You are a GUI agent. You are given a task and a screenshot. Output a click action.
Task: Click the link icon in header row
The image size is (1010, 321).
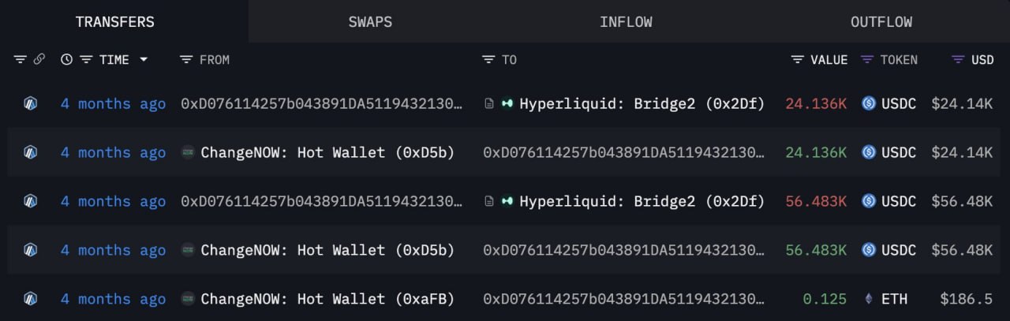pyautogui.click(x=39, y=60)
